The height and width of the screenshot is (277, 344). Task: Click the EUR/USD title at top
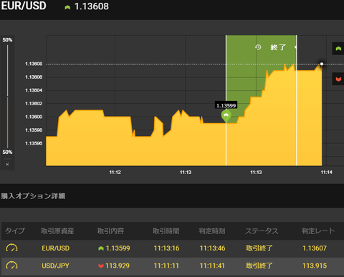point(24,6)
